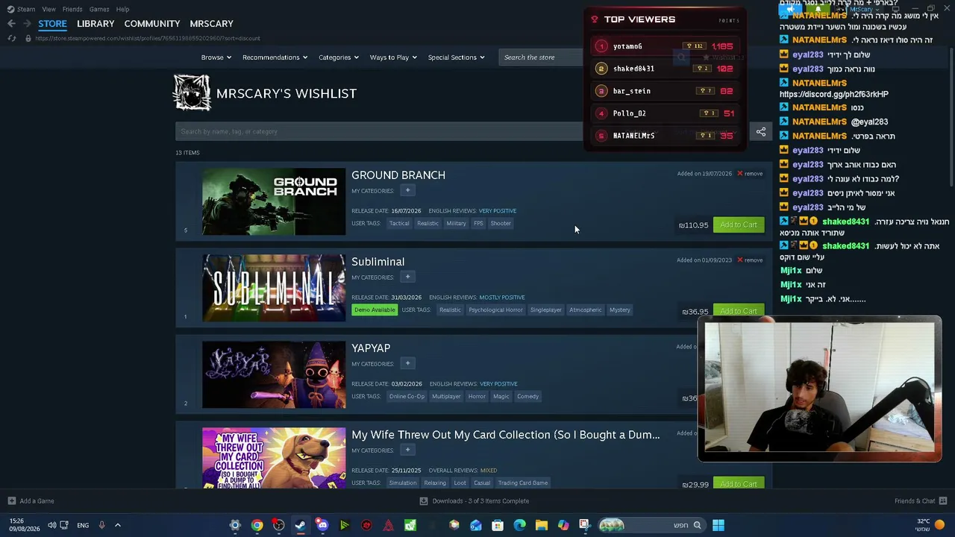This screenshot has height=537, width=955.
Task: Go back with the Steam back arrow
Action: point(11,24)
